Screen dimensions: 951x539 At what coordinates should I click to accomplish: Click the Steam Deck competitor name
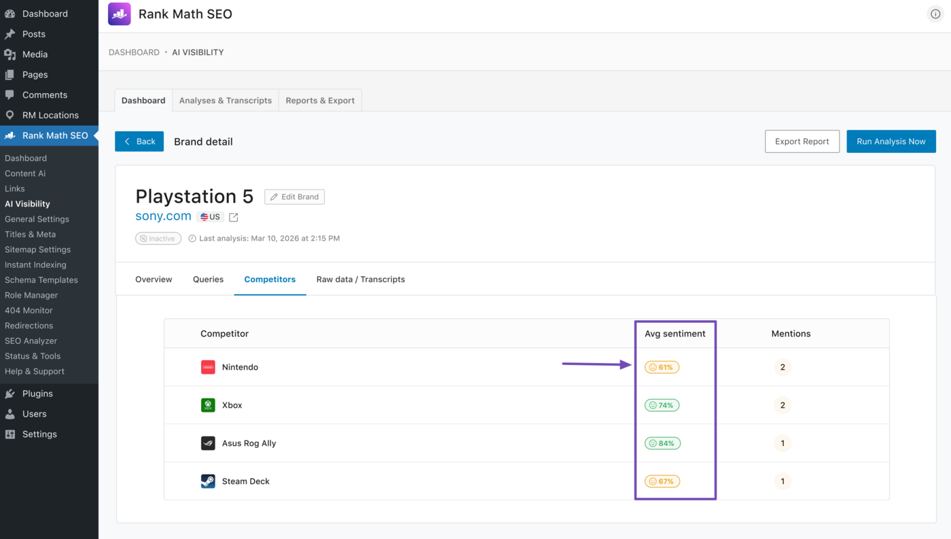point(246,481)
